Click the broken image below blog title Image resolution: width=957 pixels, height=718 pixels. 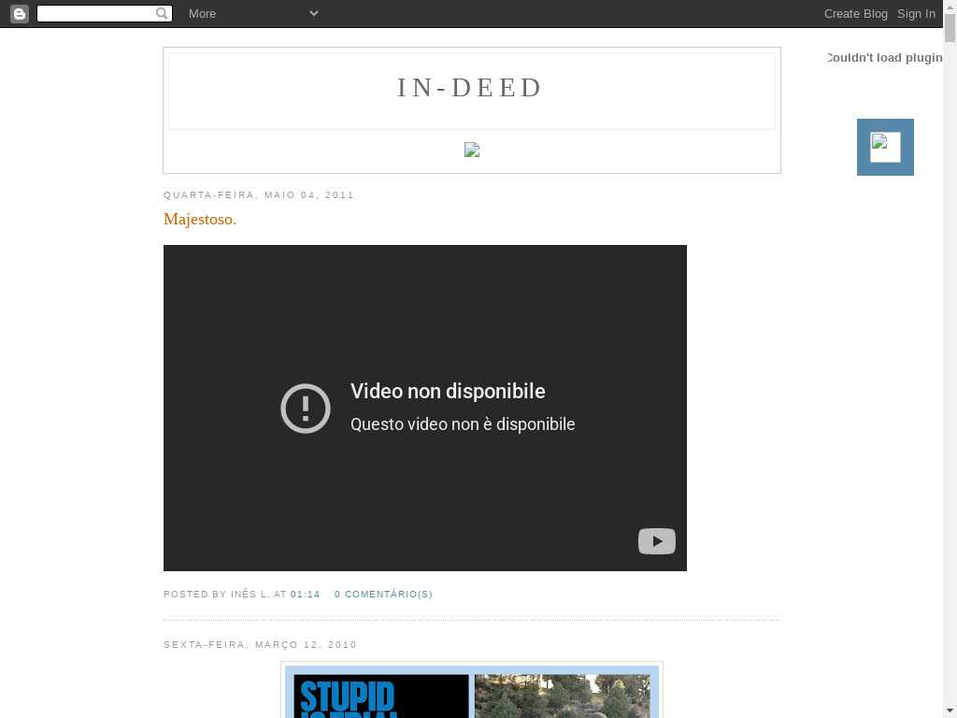tap(472, 150)
